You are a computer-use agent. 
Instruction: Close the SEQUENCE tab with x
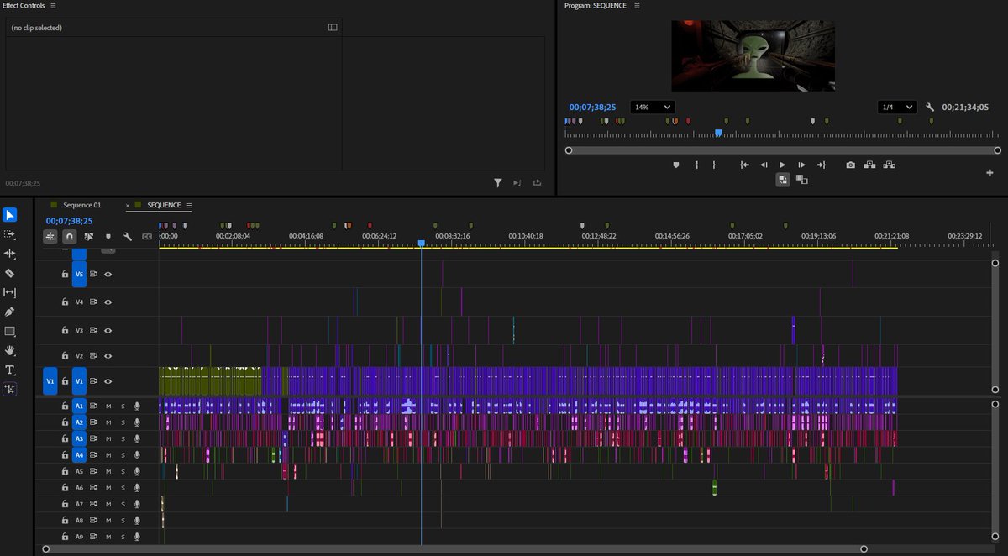[x=128, y=205]
